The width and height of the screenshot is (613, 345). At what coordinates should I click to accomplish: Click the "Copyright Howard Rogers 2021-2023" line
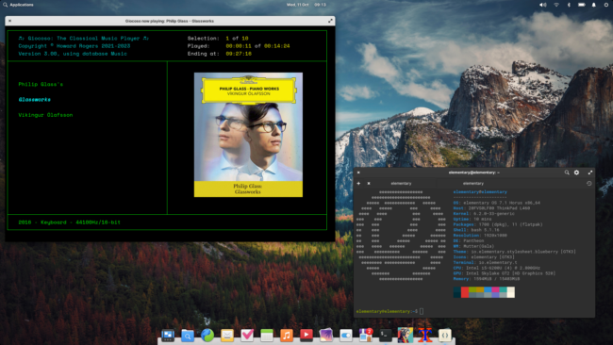75,45
